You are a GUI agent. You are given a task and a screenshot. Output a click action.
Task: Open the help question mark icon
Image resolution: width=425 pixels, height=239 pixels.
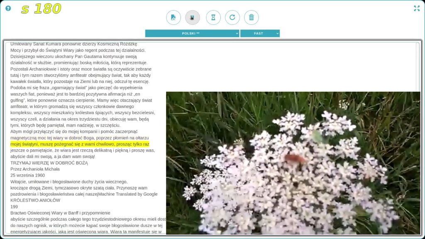click(x=8, y=8)
